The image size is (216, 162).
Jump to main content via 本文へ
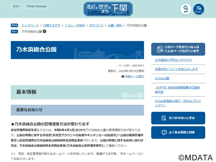coord(16,6)
